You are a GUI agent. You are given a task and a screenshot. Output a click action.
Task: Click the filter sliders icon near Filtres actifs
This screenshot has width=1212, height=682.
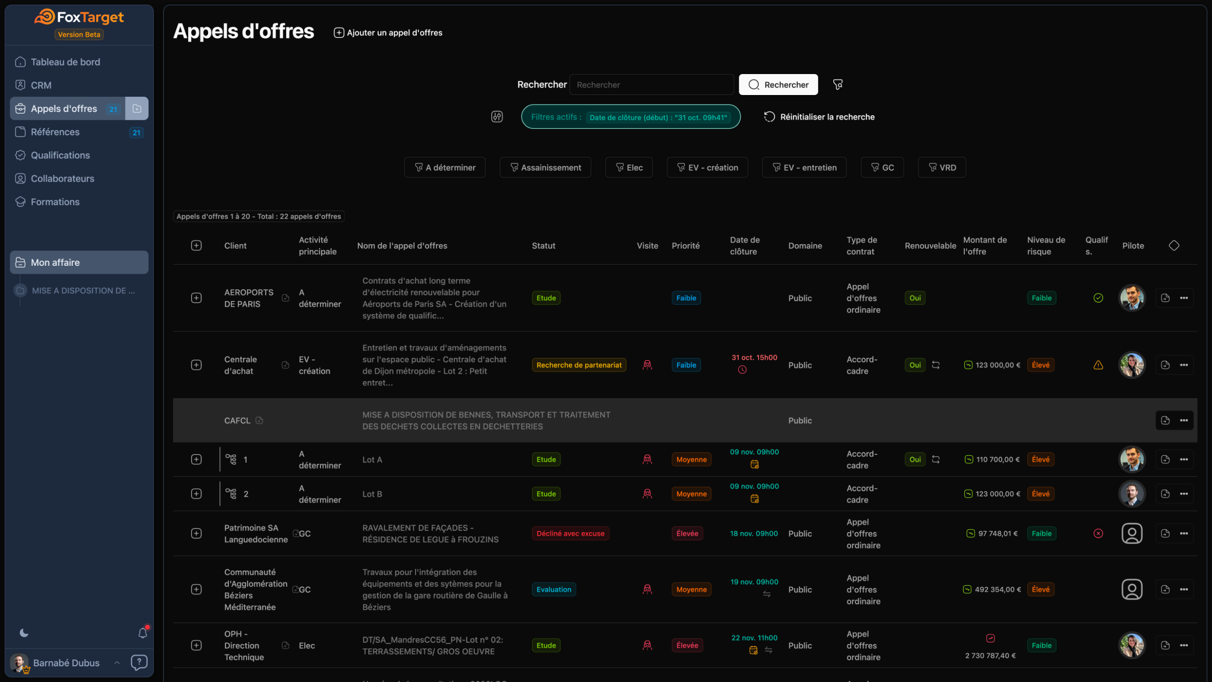[x=497, y=117]
